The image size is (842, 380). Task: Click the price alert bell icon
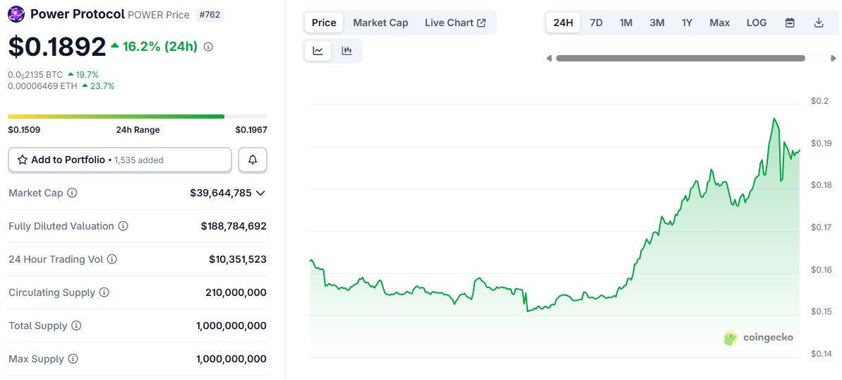coord(253,160)
